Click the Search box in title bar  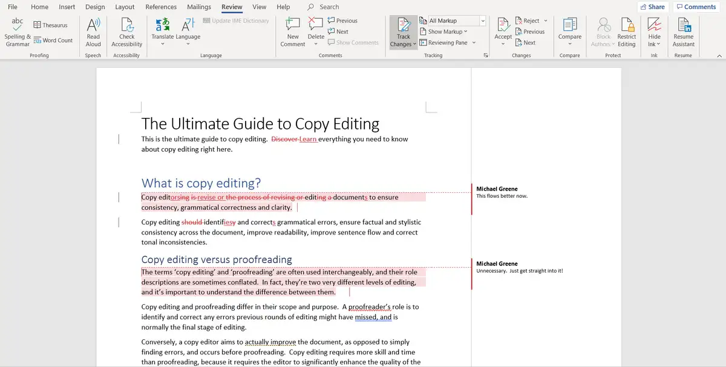click(329, 7)
